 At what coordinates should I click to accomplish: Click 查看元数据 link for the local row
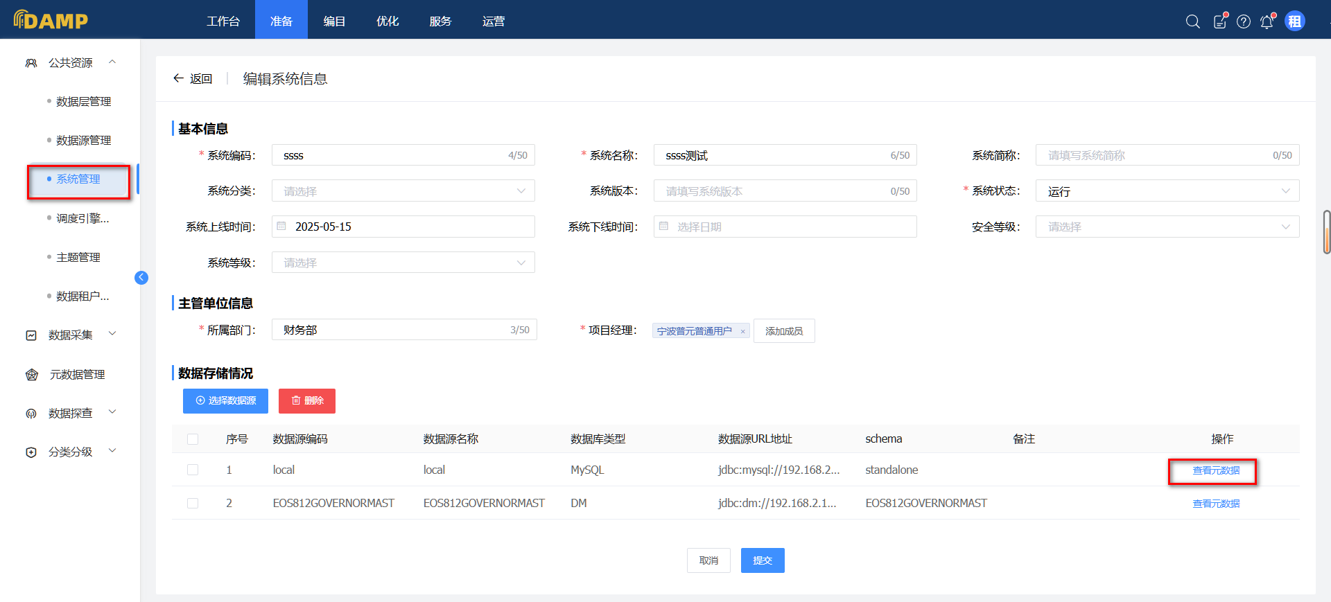click(x=1215, y=470)
